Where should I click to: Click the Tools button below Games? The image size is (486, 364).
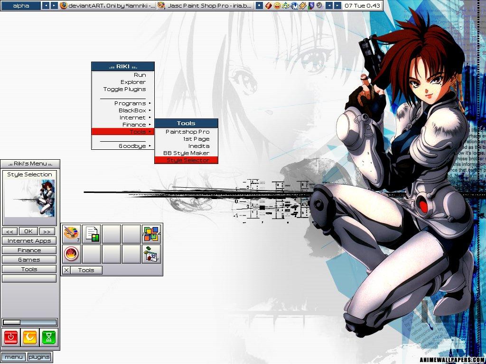point(29,269)
